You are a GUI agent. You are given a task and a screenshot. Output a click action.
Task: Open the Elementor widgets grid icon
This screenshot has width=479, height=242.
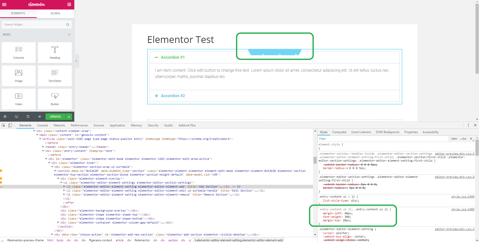pyautogui.click(x=69, y=4)
